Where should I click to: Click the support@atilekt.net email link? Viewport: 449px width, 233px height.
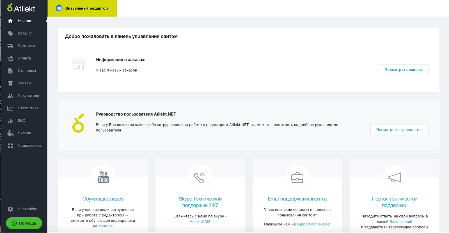pos(314,224)
